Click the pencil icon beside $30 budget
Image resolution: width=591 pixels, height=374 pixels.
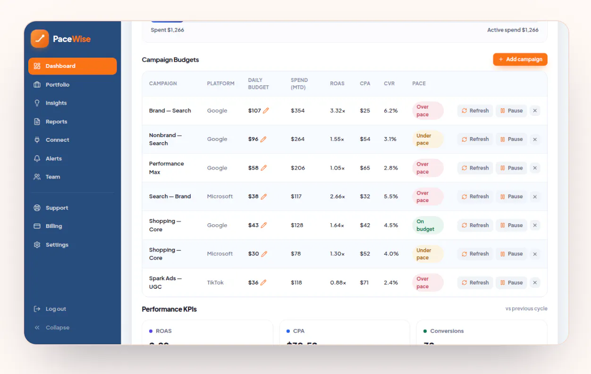(x=264, y=254)
